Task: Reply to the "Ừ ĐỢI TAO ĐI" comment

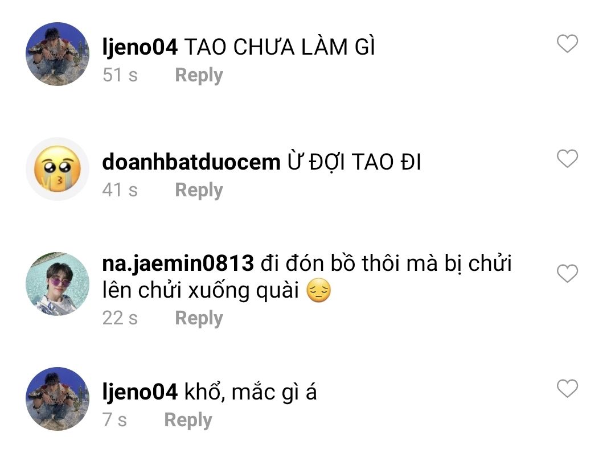Action: coord(199,190)
